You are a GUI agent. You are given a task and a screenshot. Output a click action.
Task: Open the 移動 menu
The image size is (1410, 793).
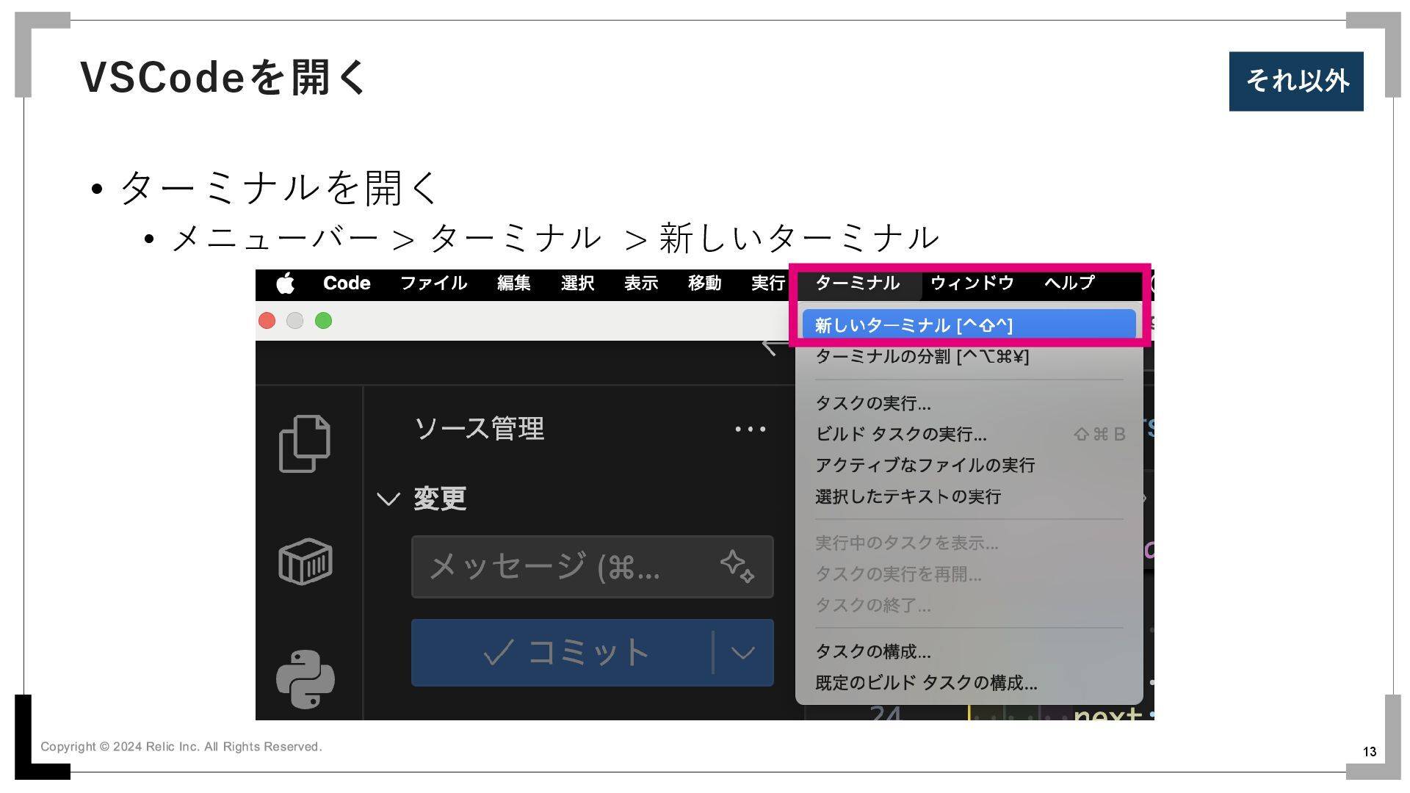(704, 283)
